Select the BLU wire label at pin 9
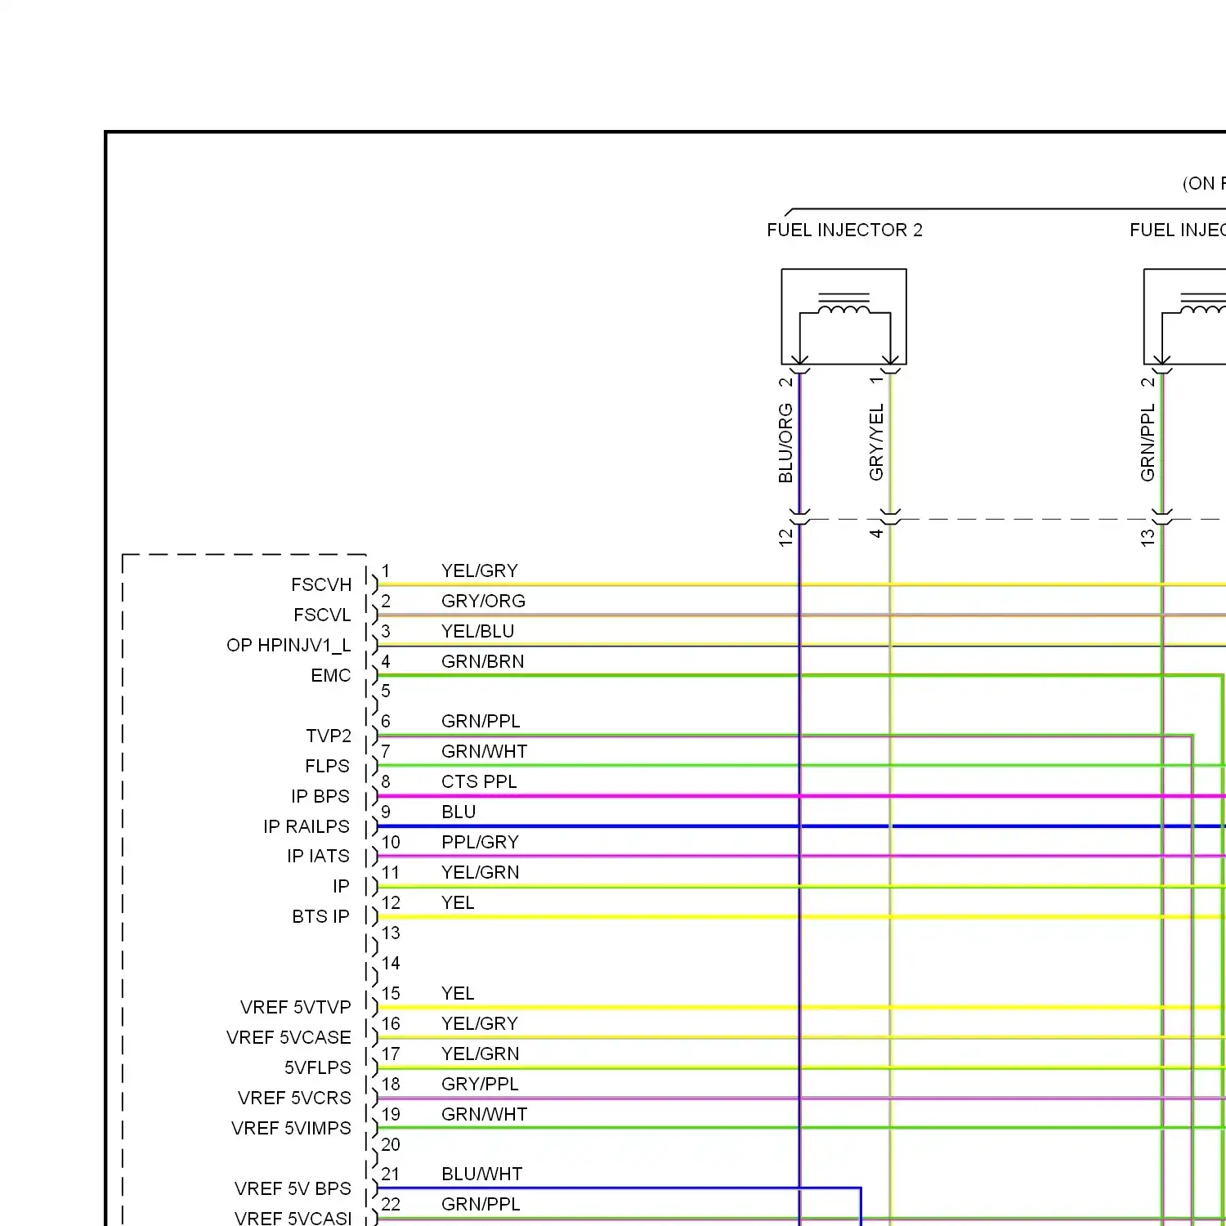Image resolution: width=1226 pixels, height=1226 pixels. pyautogui.click(x=459, y=812)
